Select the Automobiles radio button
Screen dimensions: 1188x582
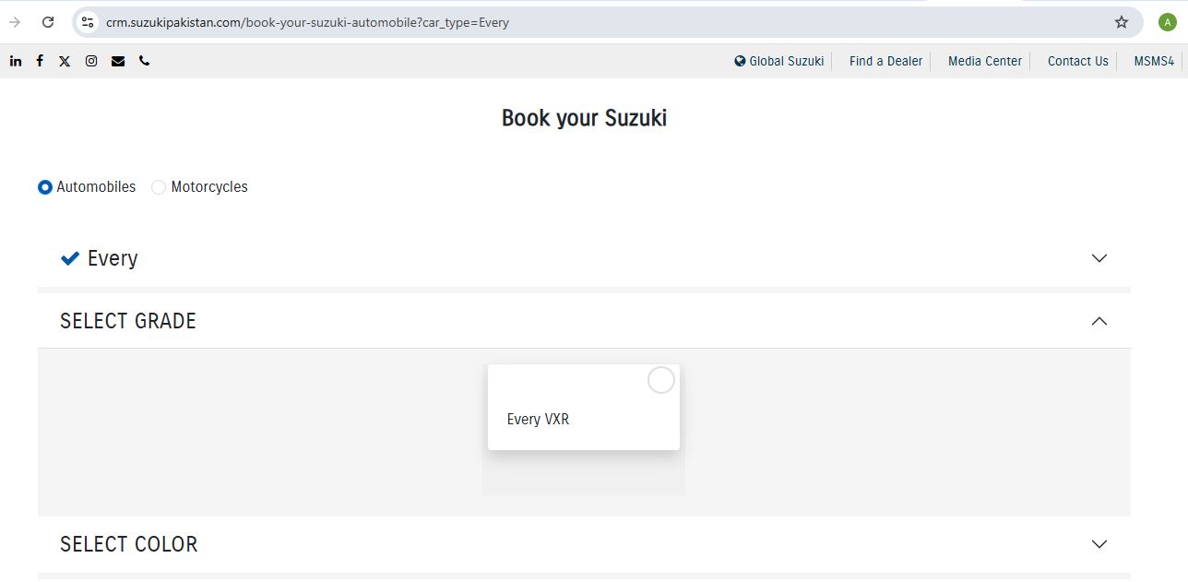pos(45,187)
